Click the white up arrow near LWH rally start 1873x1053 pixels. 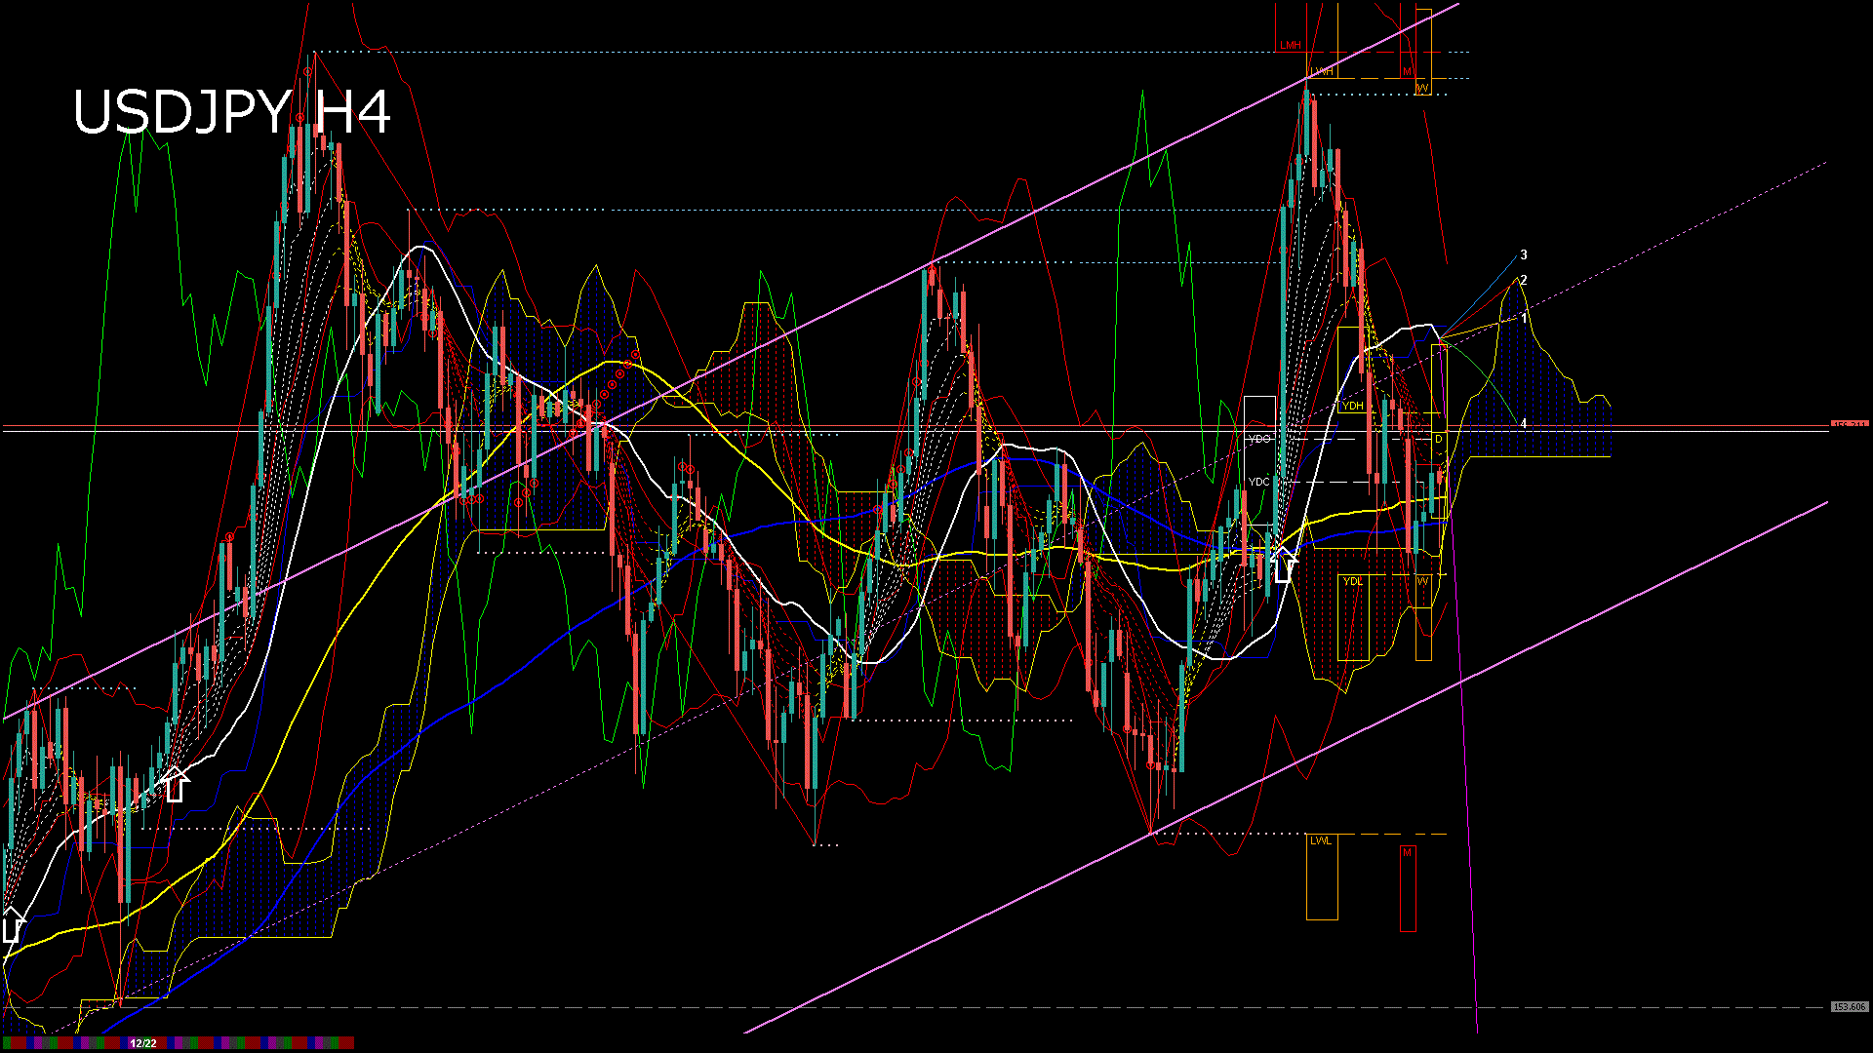[x=1283, y=565]
